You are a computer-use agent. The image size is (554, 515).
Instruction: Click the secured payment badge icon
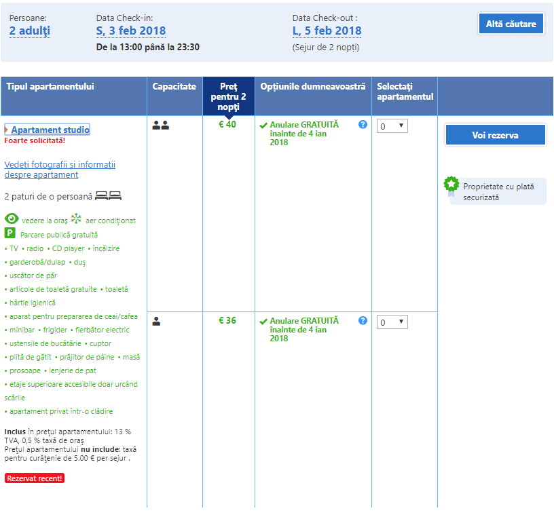click(x=451, y=184)
